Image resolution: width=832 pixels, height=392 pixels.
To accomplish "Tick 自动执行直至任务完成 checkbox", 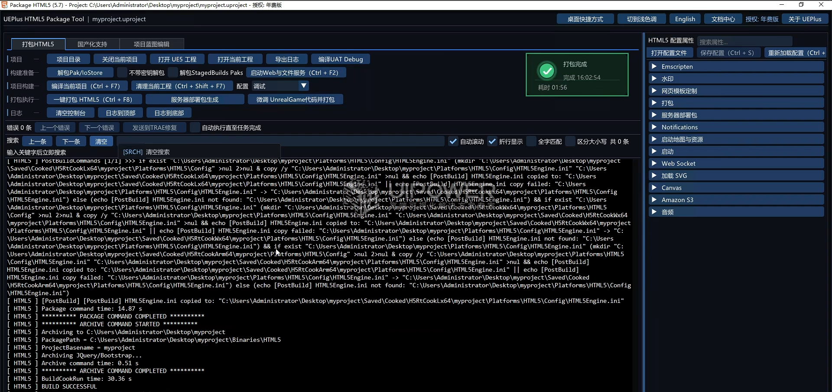I will click(x=195, y=128).
